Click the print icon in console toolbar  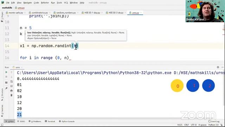[12, 91]
